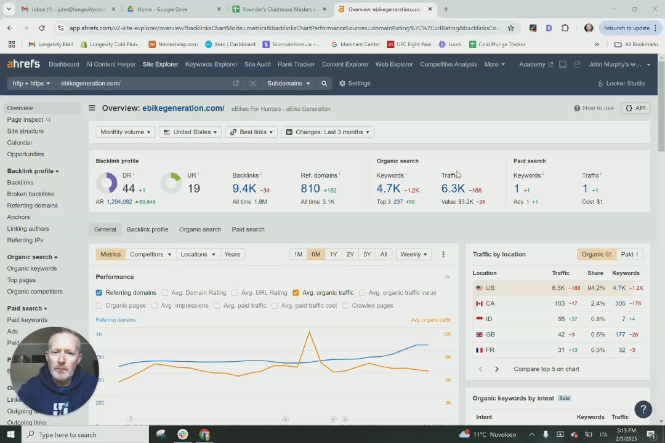Screen dimensions: 665x443
Task: Open Keywords Explorer in top menu
Action: point(211,64)
